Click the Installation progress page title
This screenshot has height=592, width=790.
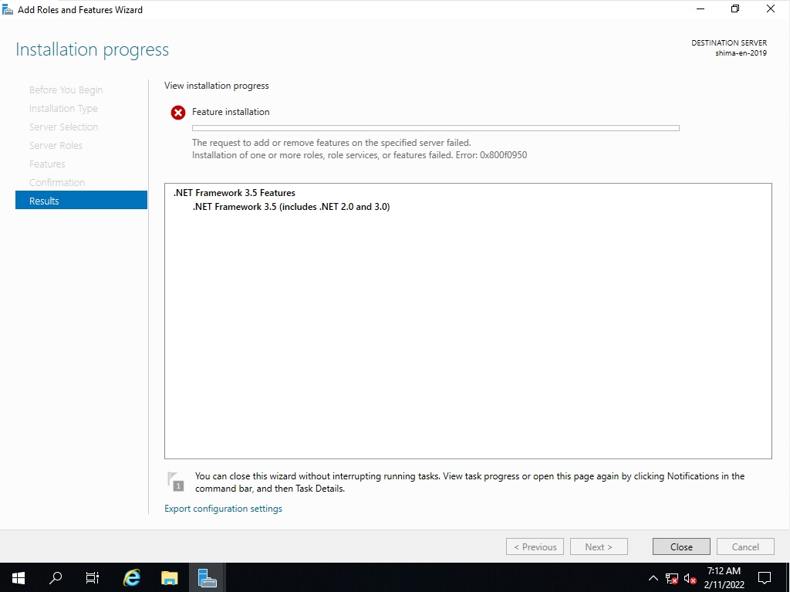[93, 49]
